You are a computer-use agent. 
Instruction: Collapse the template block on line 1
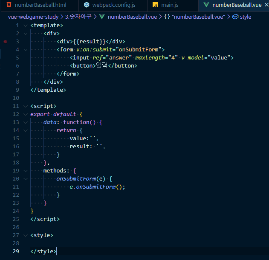click(26, 25)
